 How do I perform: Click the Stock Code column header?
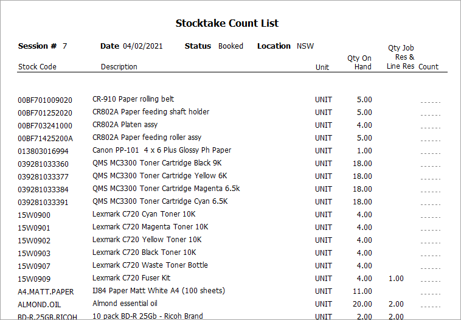tap(37, 67)
